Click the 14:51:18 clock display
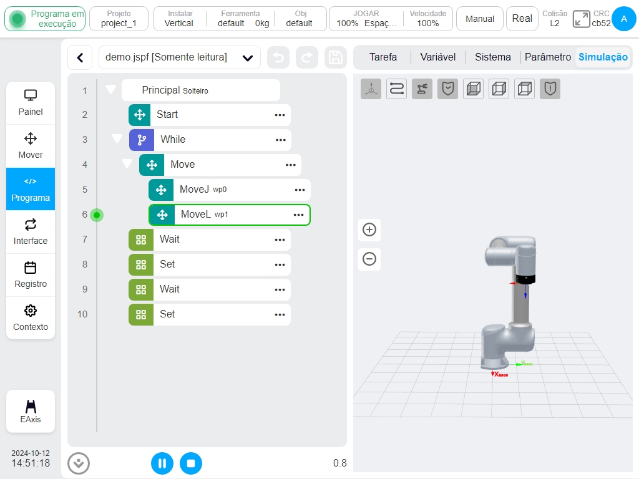The width and height of the screenshot is (639, 479). (31, 463)
